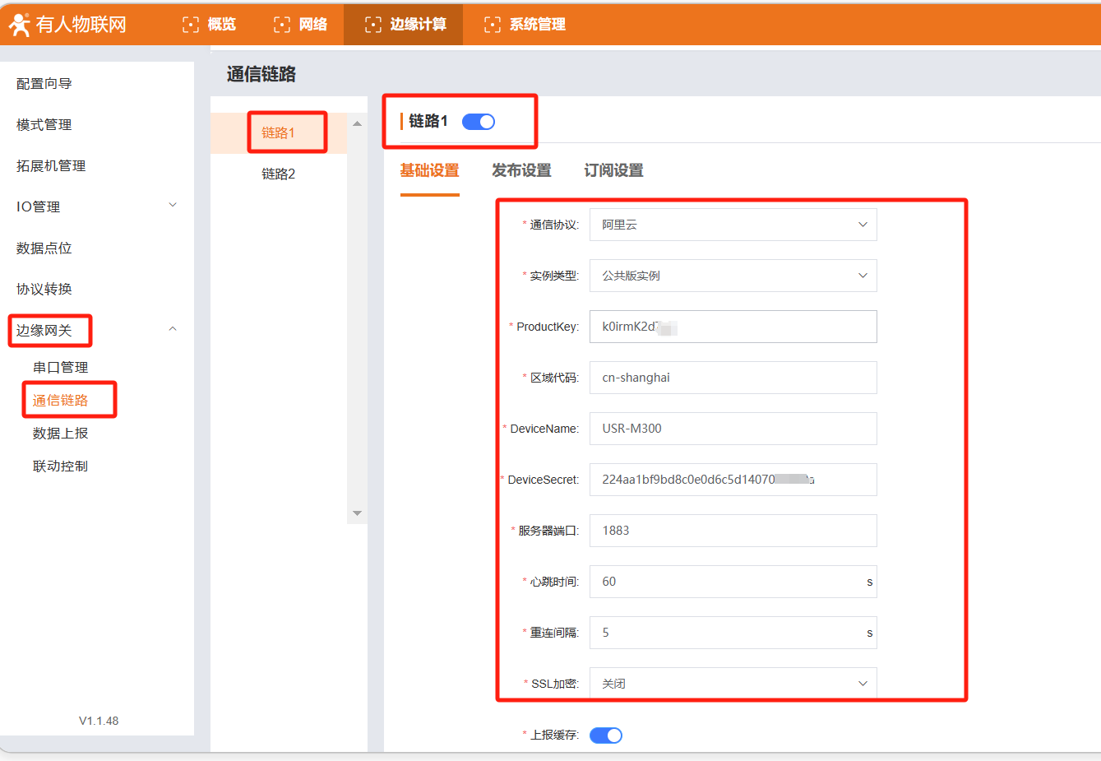Switch to the 发布设置 tab
Viewport: 1101px width, 761px height.
tap(521, 170)
